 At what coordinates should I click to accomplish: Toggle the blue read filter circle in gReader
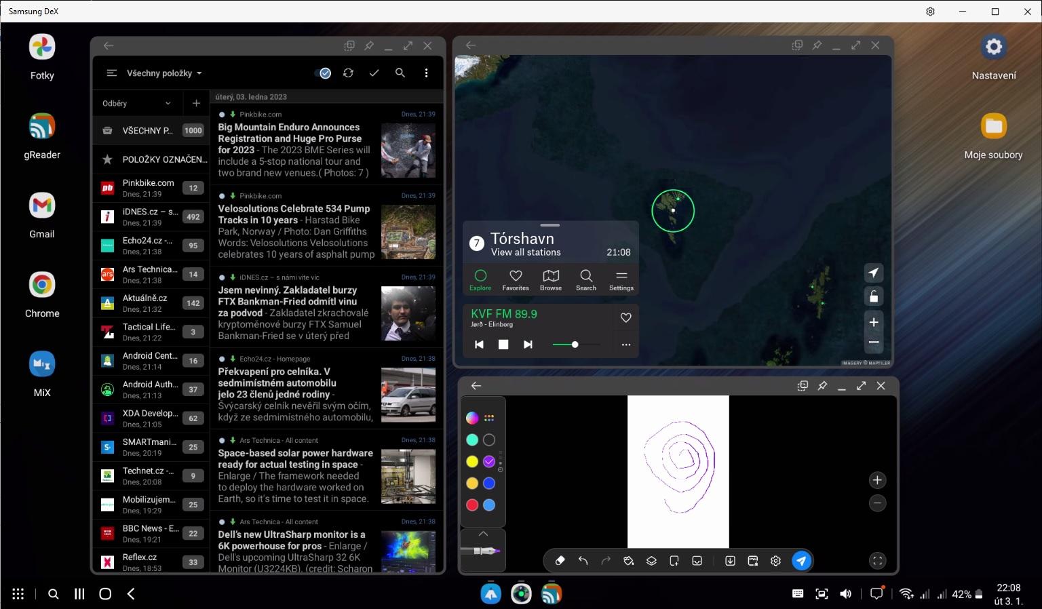click(x=325, y=73)
